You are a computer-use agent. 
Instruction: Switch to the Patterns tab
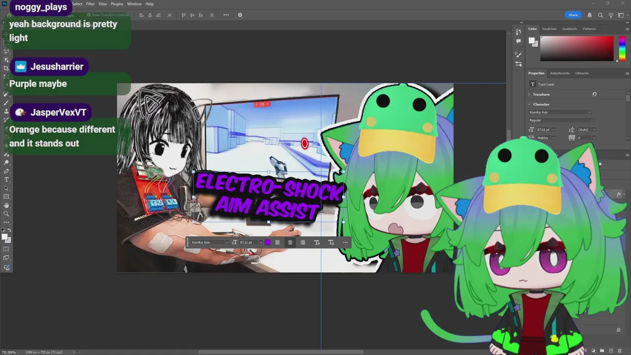tap(589, 29)
